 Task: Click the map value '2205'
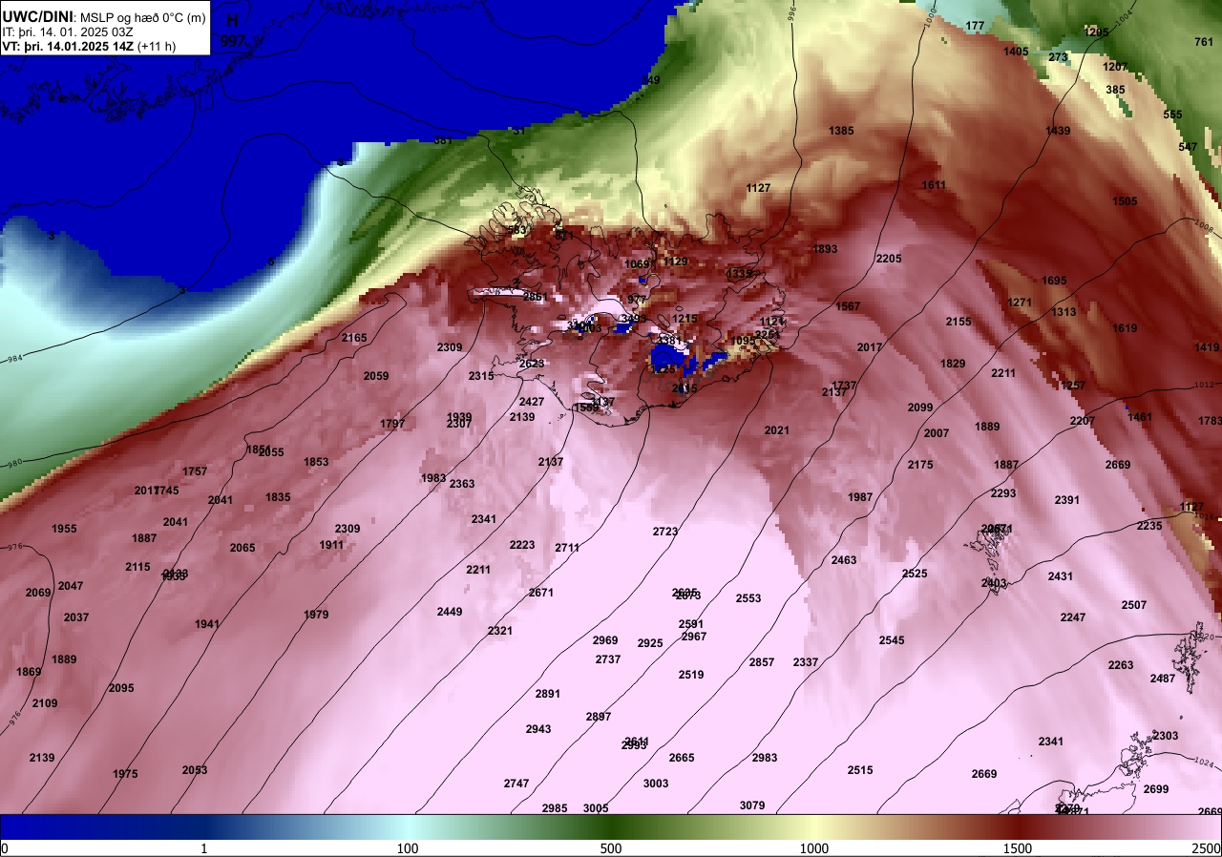coord(889,259)
